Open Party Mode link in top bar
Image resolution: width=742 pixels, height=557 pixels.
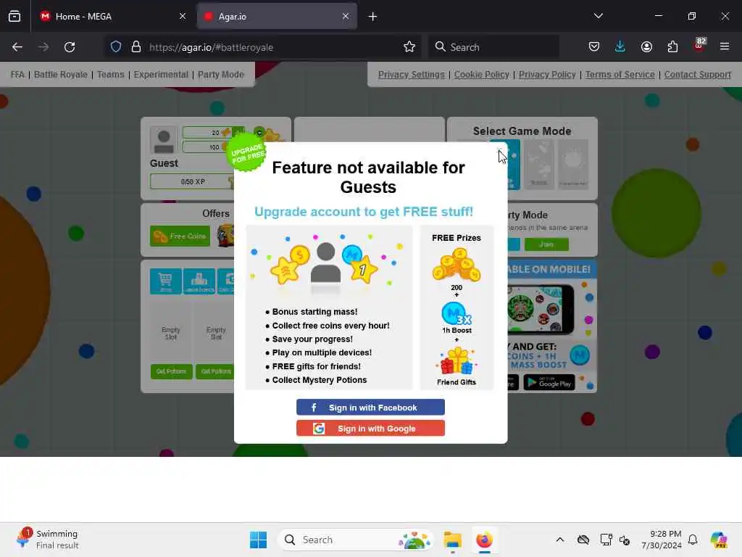[220, 75]
